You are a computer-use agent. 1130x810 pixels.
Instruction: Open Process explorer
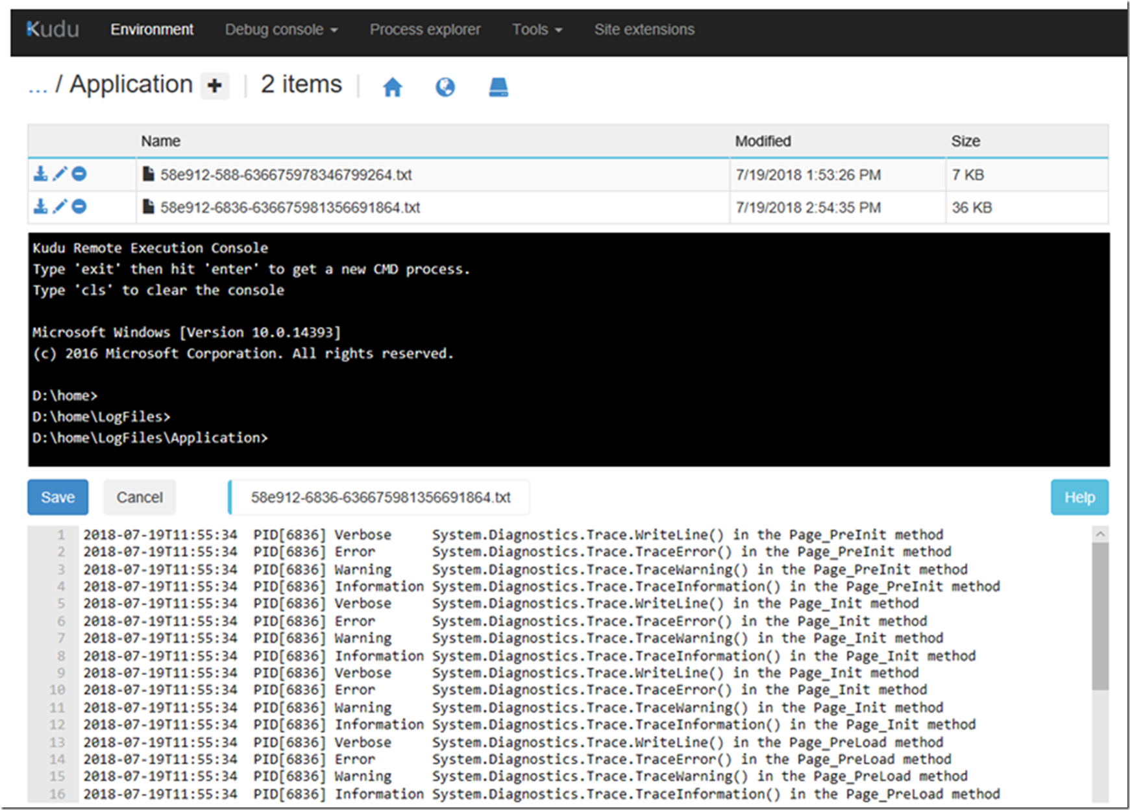click(425, 29)
